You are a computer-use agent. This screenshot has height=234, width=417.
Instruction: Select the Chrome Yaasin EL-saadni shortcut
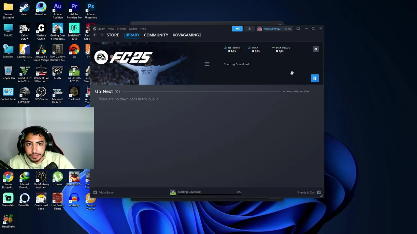coord(8,180)
